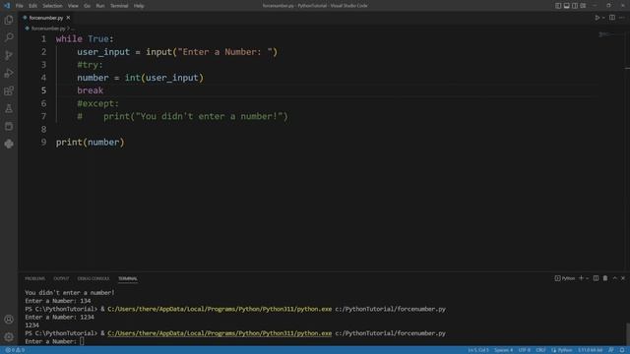Run Python file with play button
The height and width of the screenshot is (354, 630).
(x=598, y=18)
